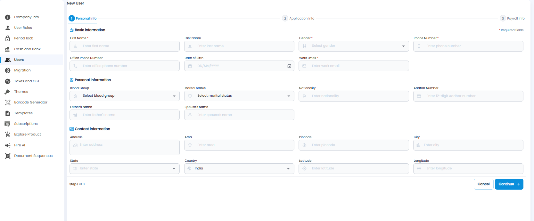Open Subscriptions link in sidebar
Viewport: 534px width, 221px height.
tap(31, 124)
